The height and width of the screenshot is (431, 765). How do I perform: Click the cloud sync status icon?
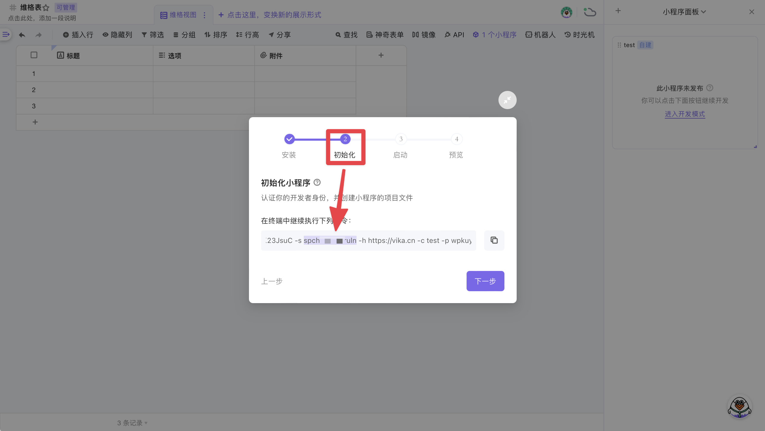[590, 12]
